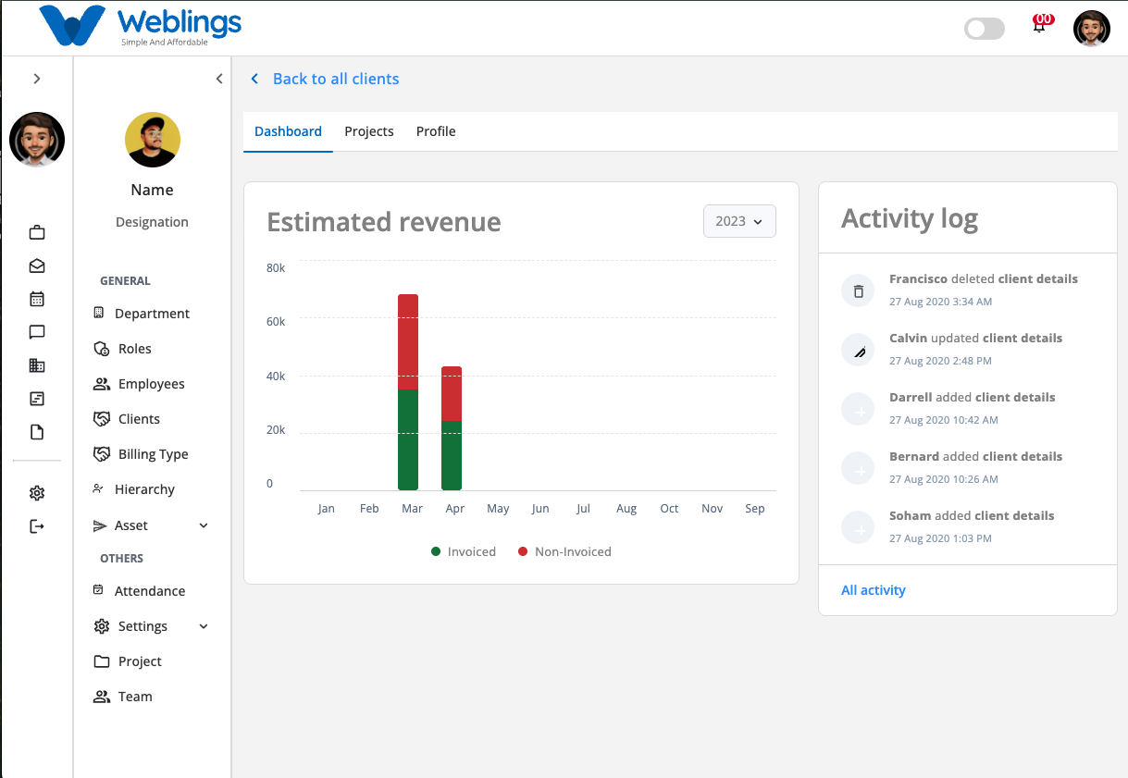Expand the Settings submenu chevron

point(204,626)
